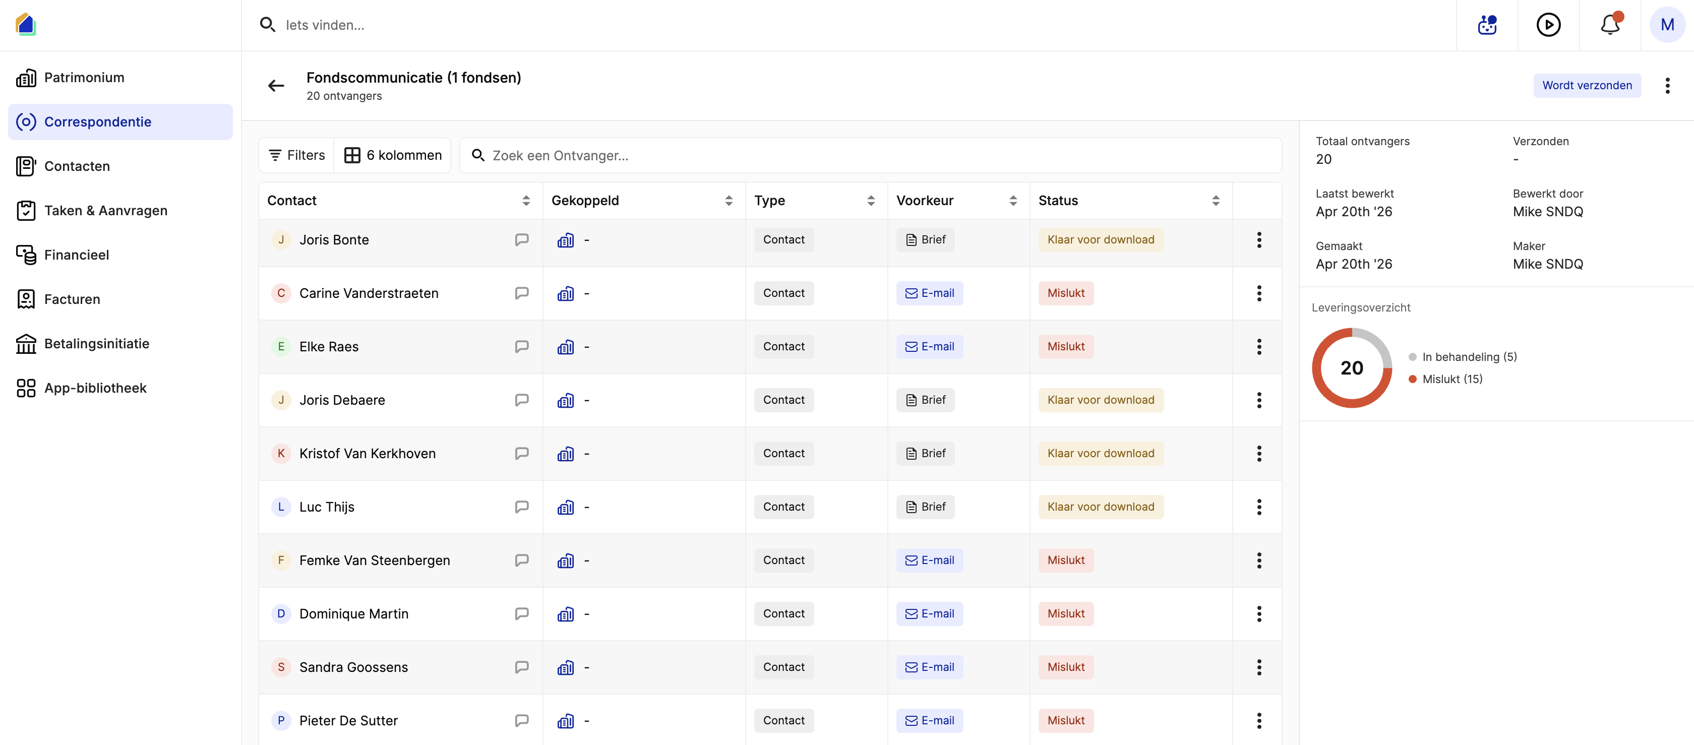Open the user avatar M menu
This screenshot has height=745, width=1694.
coord(1667,25)
